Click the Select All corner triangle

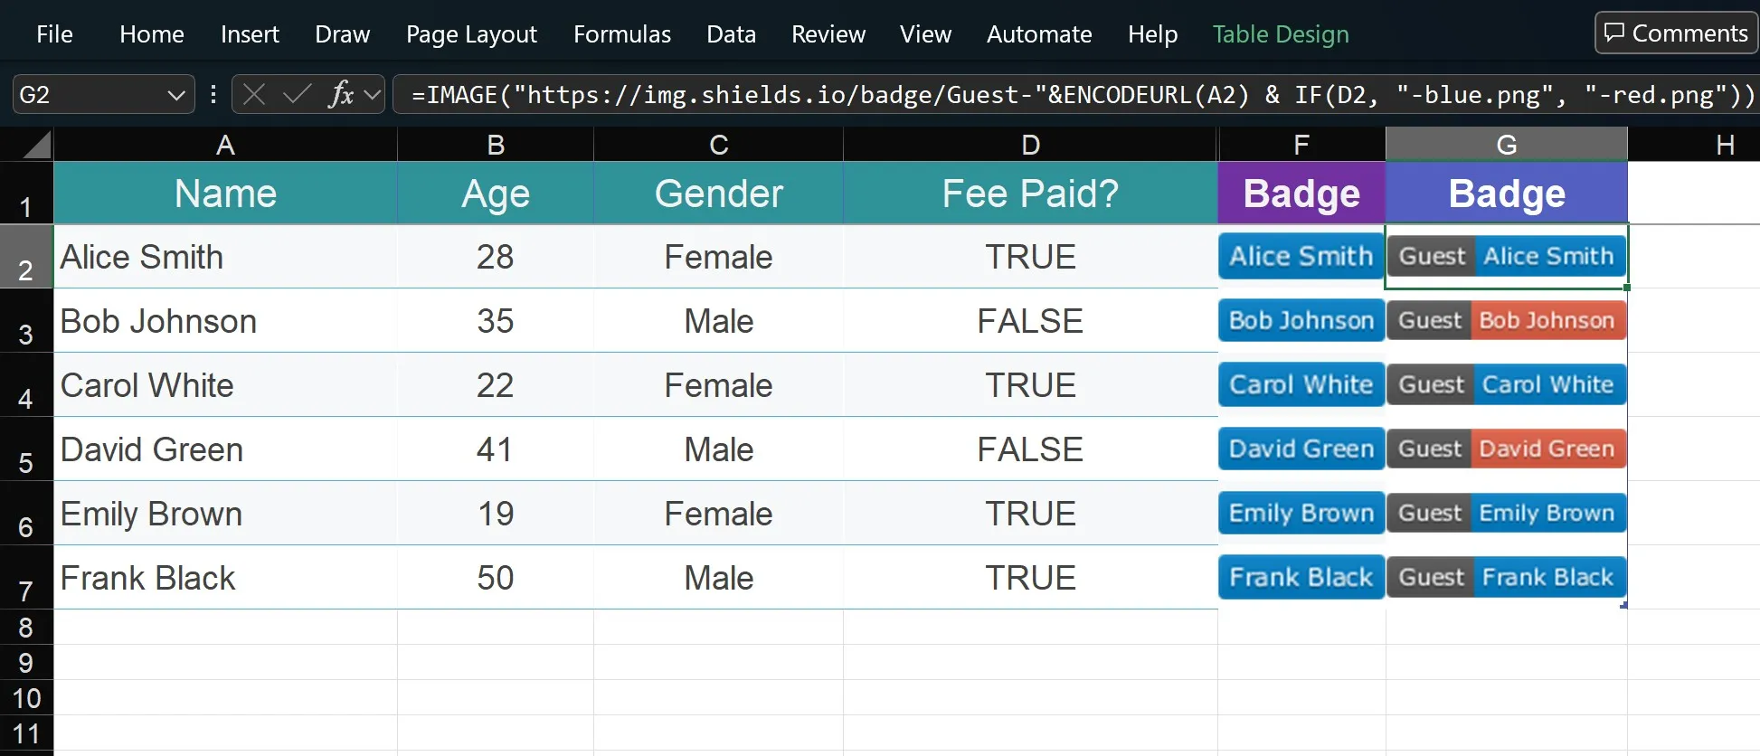point(36,145)
